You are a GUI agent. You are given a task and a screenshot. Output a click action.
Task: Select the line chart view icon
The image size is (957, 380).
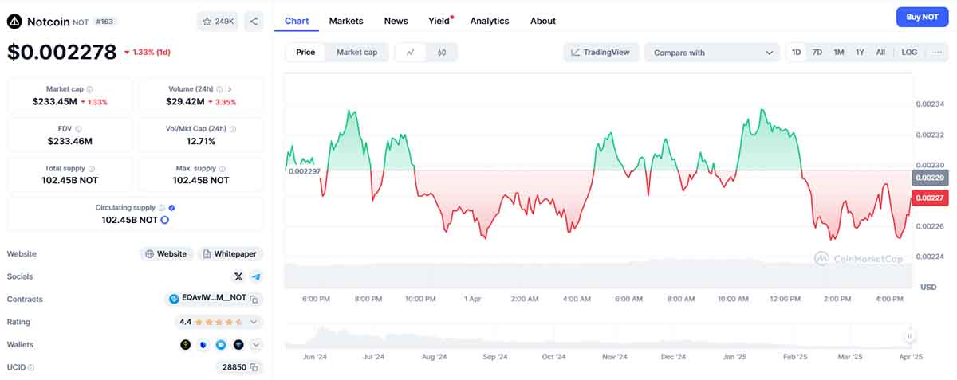click(411, 53)
